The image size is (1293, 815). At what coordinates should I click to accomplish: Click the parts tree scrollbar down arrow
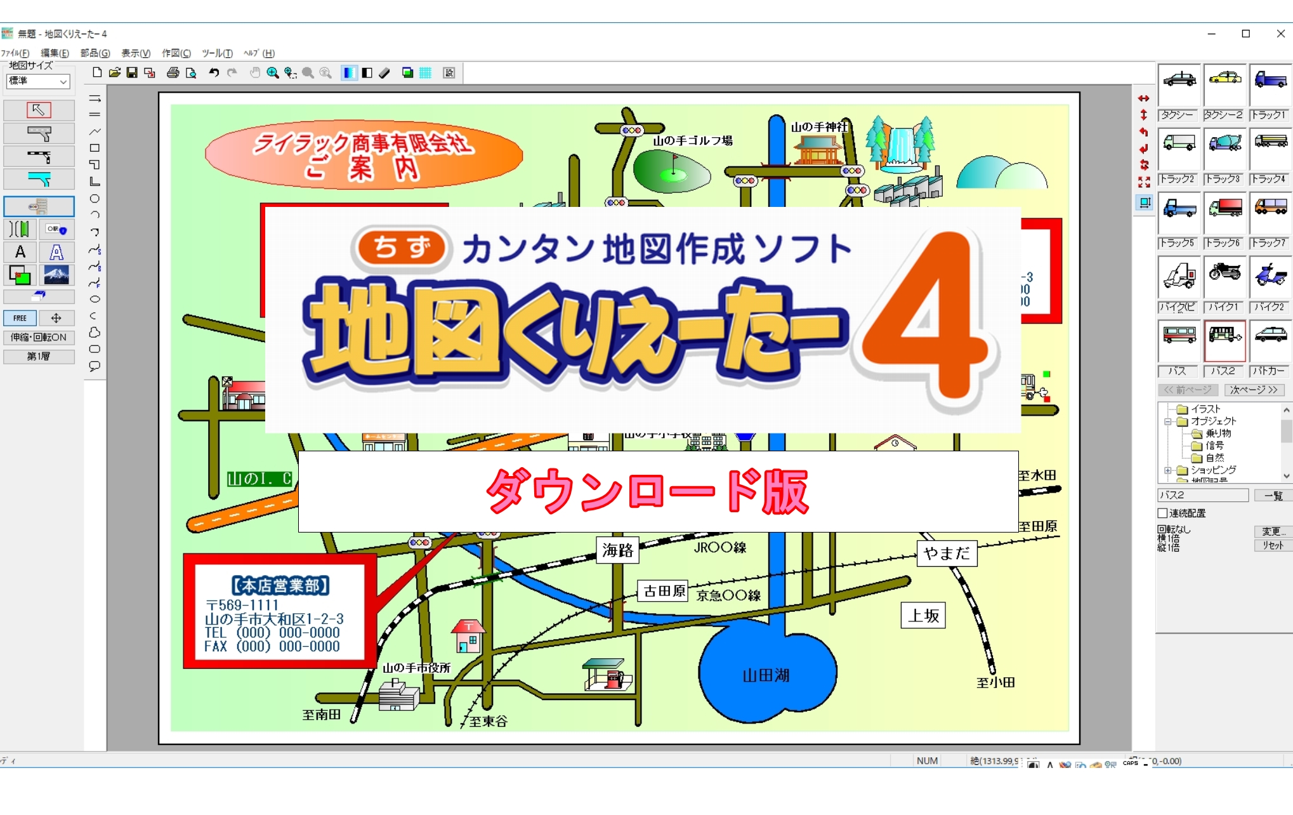[x=1286, y=475]
